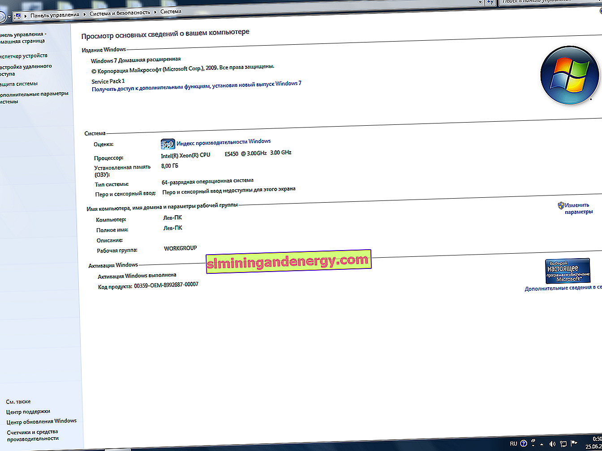This screenshot has height=451, width=602.
Task: Click the Service Pack 1 text
Action: click(108, 81)
